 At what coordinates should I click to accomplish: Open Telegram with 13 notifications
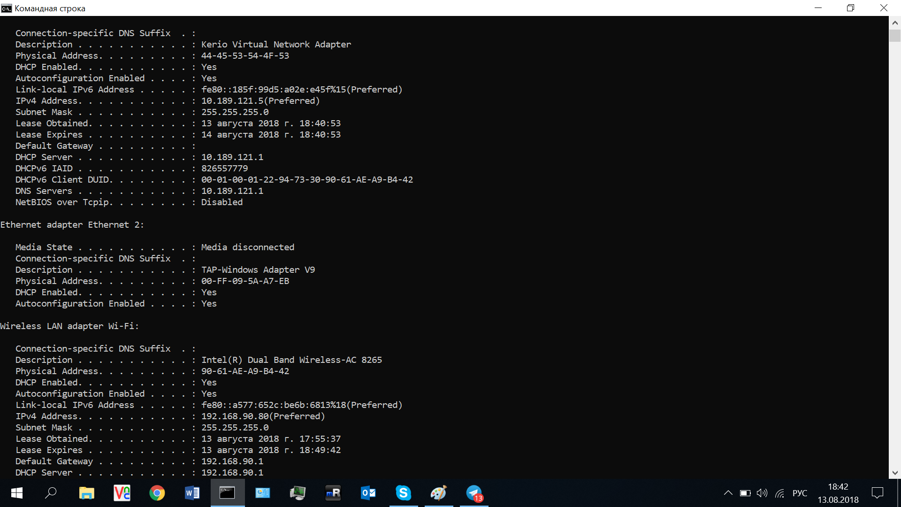tap(474, 493)
